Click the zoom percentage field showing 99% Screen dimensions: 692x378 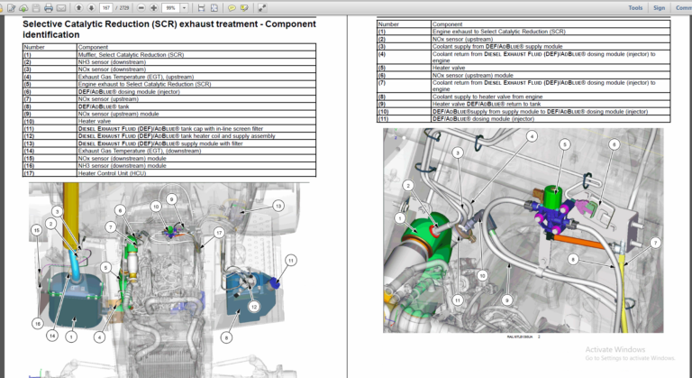pyautogui.click(x=171, y=8)
